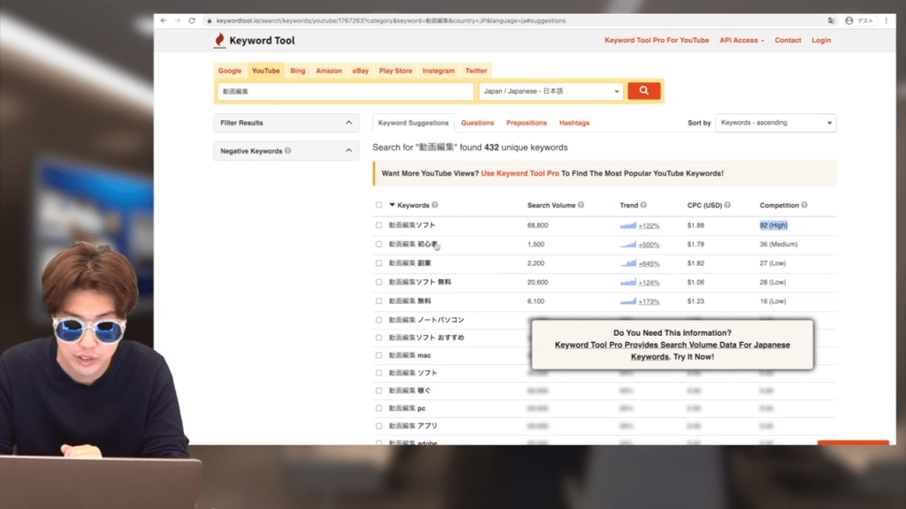Click the orange search magnifier button

click(x=644, y=91)
